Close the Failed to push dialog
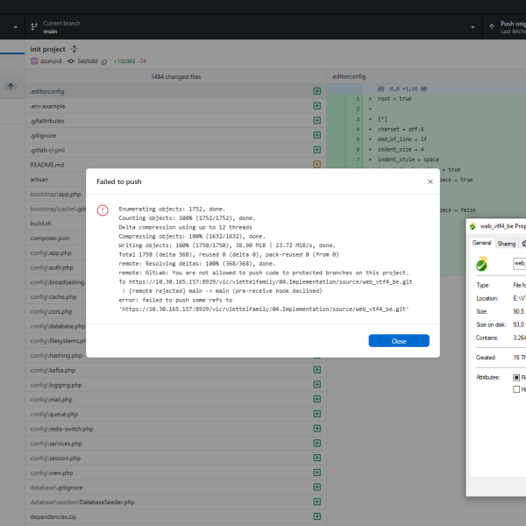Image resolution: width=526 pixels, height=526 pixels. (x=399, y=341)
